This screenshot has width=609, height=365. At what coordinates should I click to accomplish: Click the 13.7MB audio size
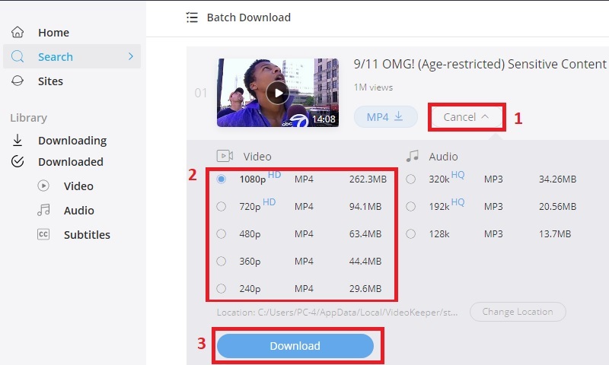point(555,234)
